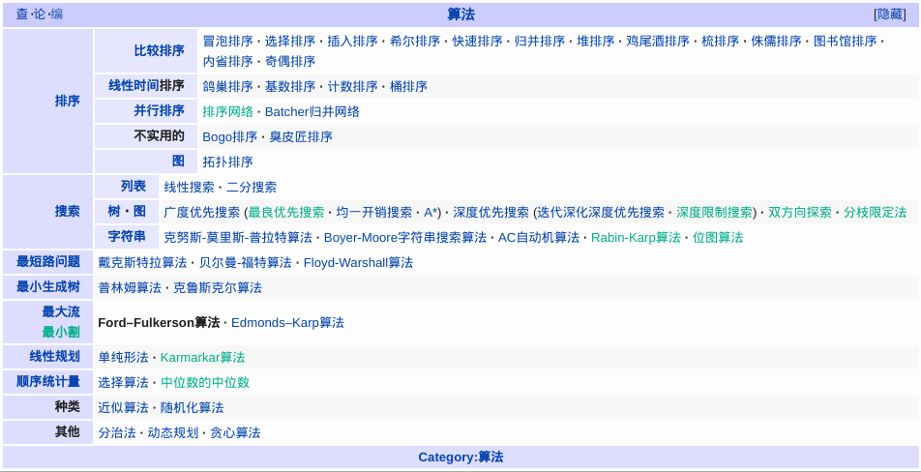
Task: Click the 编 edit link
Action: (x=56, y=15)
